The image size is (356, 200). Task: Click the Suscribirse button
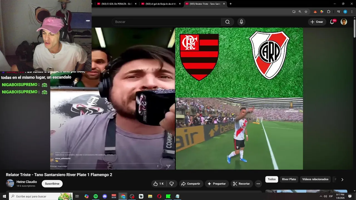[52, 184]
